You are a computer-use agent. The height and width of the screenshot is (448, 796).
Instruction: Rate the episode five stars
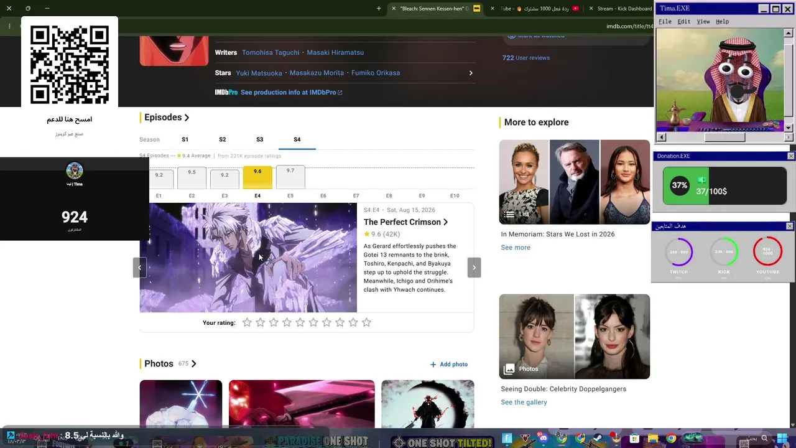(300, 322)
